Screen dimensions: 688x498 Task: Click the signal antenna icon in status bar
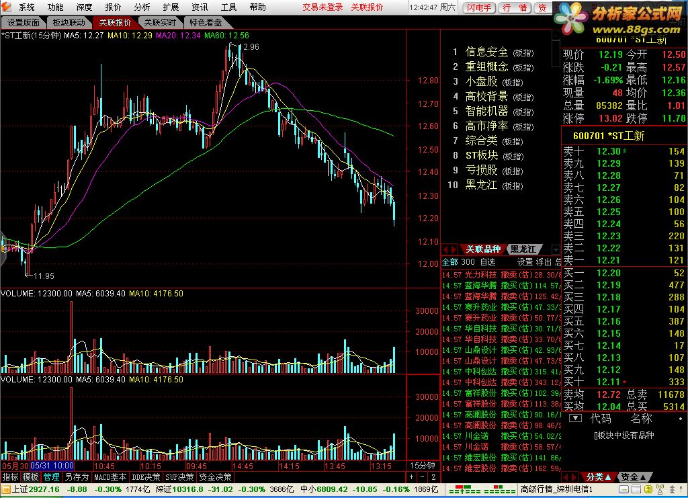(660, 489)
